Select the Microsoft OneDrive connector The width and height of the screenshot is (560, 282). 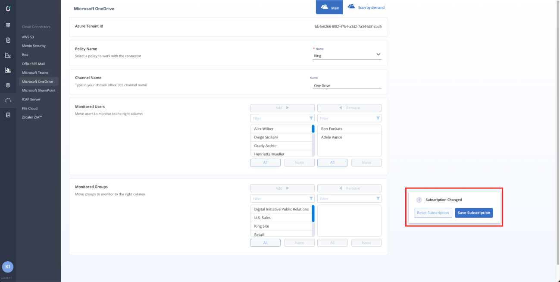(38, 81)
